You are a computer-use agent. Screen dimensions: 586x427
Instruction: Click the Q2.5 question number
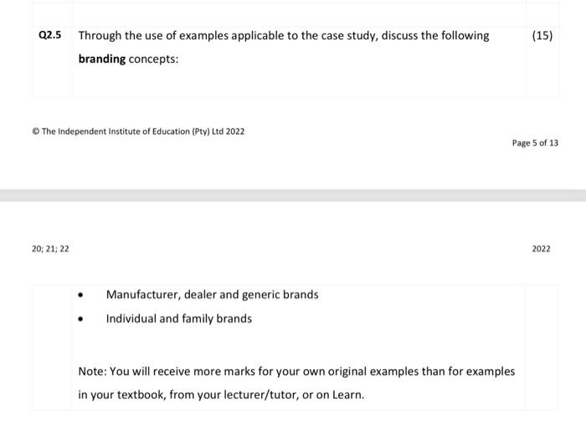[x=50, y=35]
